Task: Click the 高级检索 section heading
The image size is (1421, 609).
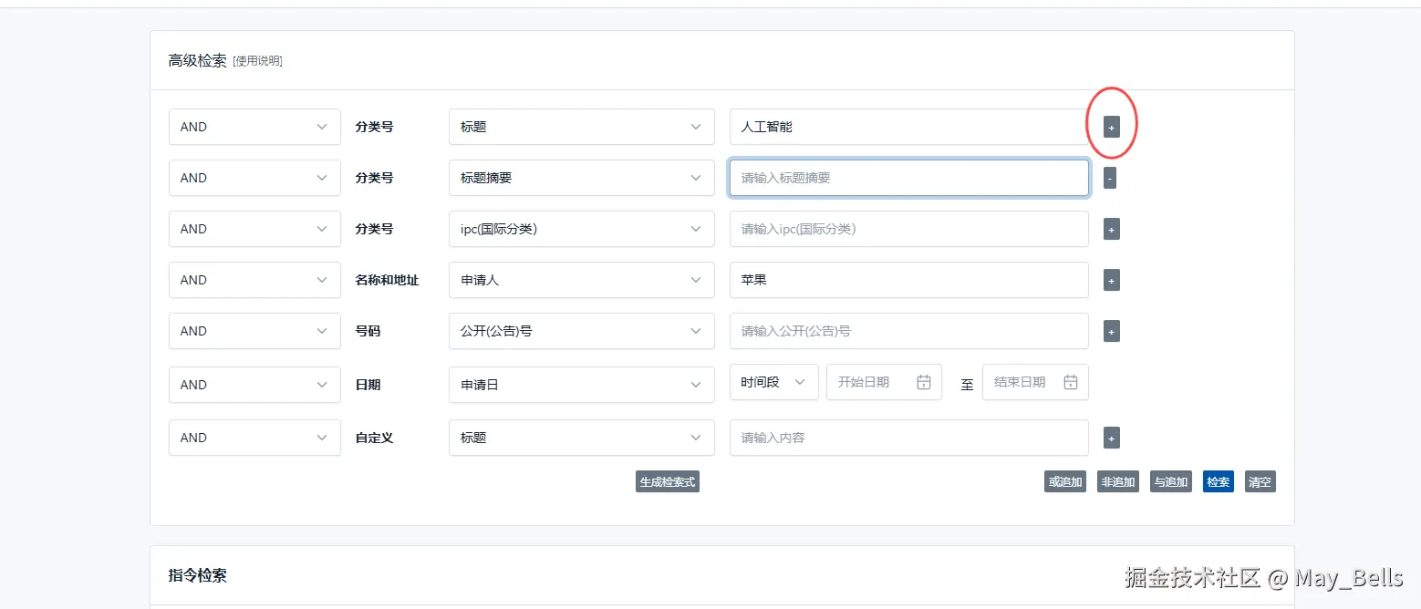Action: (x=197, y=61)
